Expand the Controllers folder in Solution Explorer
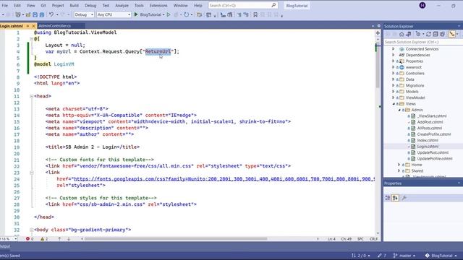Image resolution: width=463 pixels, height=260 pixels. [x=394, y=73]
